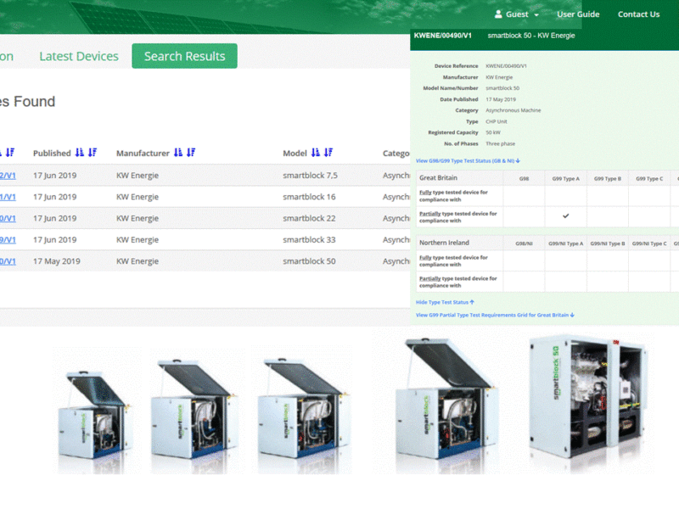Expand G99 Partial Type Test Requirements Grid
This screenshot has height=509, width=679.
pyautogui.click(x=495, y=315)
